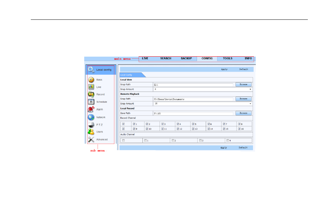Toggle record channel 4 checkbox
This screenshot has width=327, height=217.
coord(178,124)
